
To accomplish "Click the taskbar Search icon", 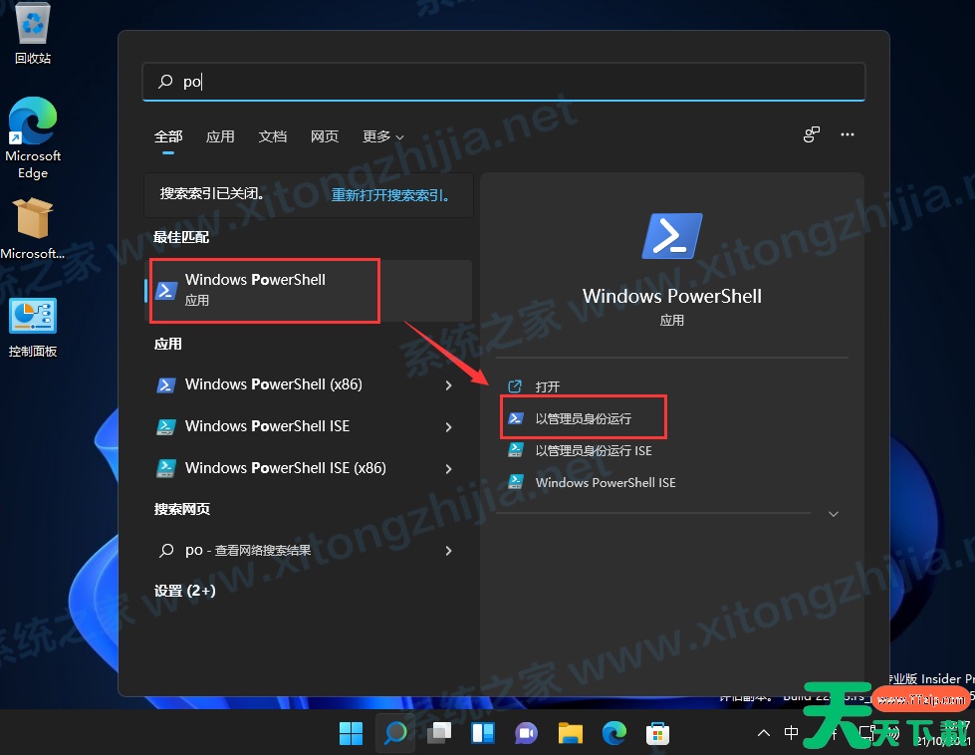I will [395, 734].
